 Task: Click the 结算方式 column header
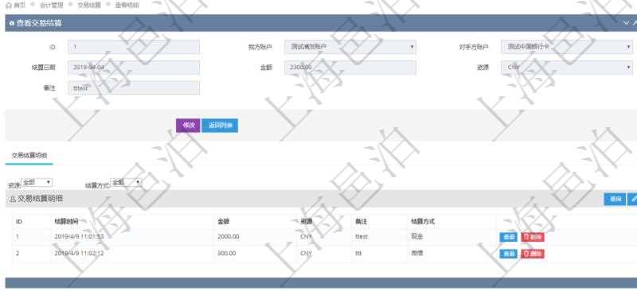point(423,222)
